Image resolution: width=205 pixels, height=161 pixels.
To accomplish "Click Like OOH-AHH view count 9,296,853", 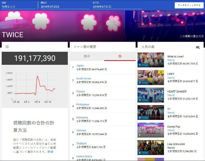I will click(188, 151).
